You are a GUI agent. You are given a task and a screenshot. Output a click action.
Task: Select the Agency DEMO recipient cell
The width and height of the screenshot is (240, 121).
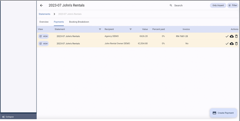tap(112, 36)
